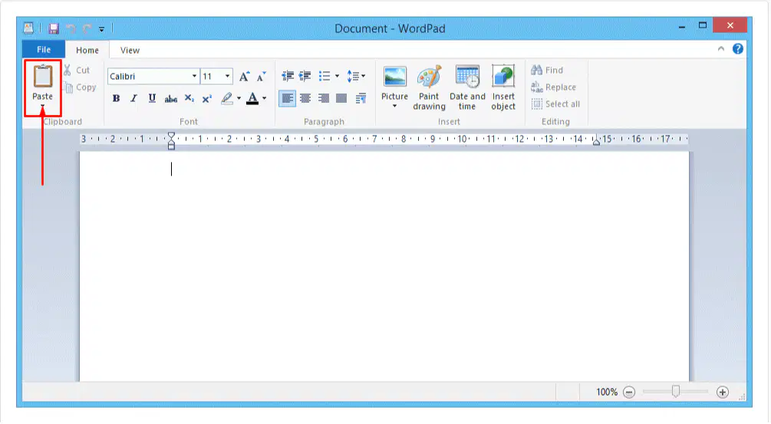Open the font color dropdown arrow
This screenshot has height=424, width=771.
click(265, 98)
